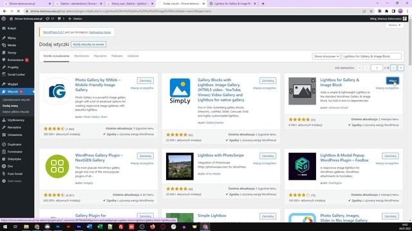The height and width of the screenshot is (231, 412).
Task: Open the Windows Start menu
Action: point(5,227)
